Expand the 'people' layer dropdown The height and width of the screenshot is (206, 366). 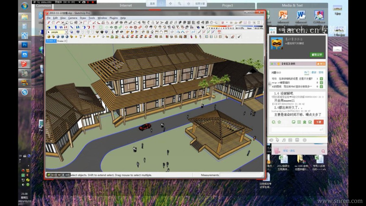click(x=66, y=32)
